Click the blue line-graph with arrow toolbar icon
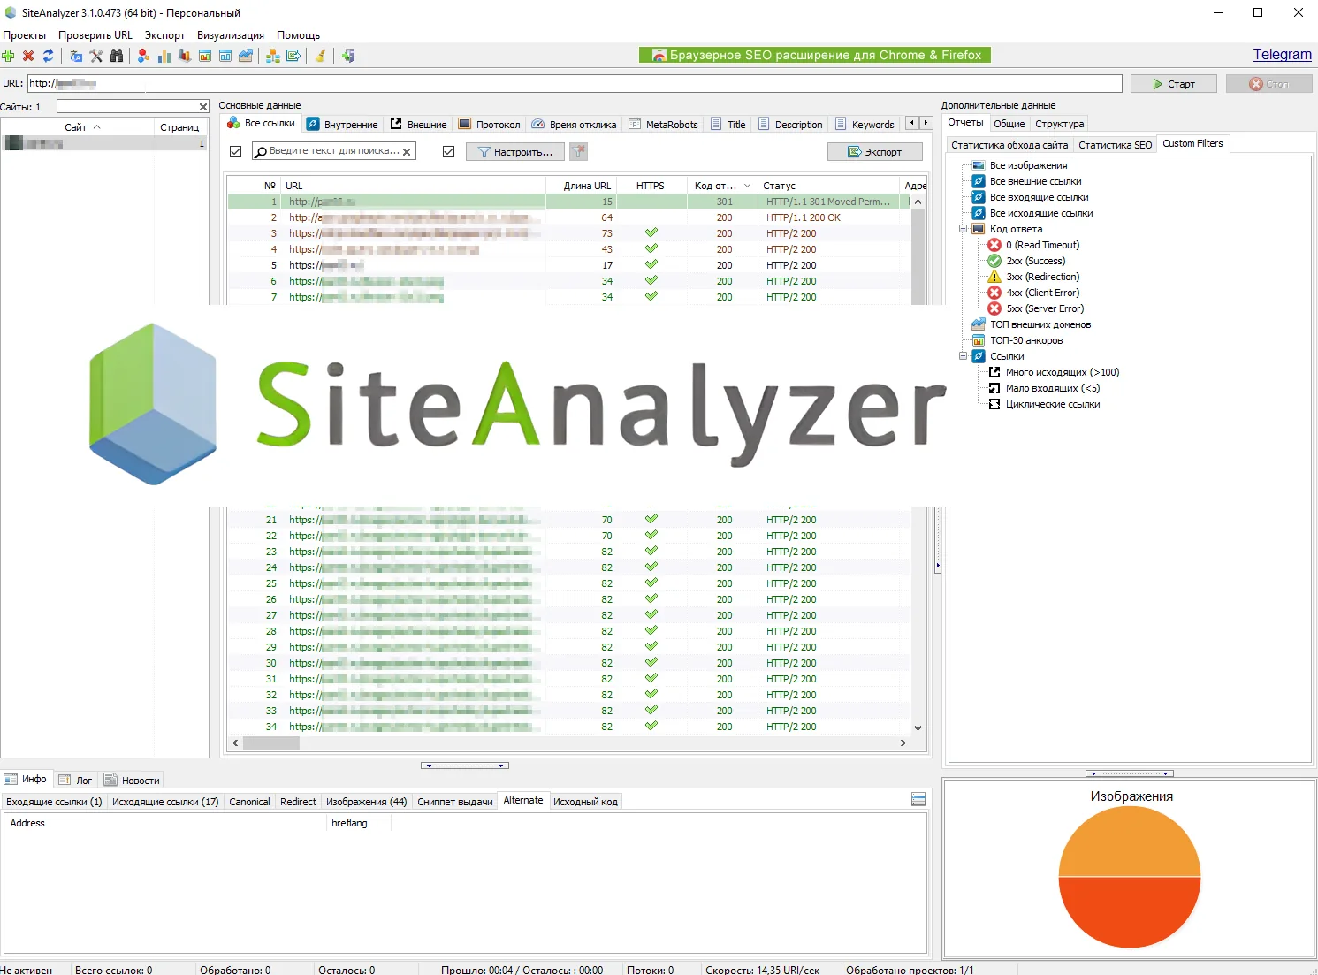 click(246, 56)
